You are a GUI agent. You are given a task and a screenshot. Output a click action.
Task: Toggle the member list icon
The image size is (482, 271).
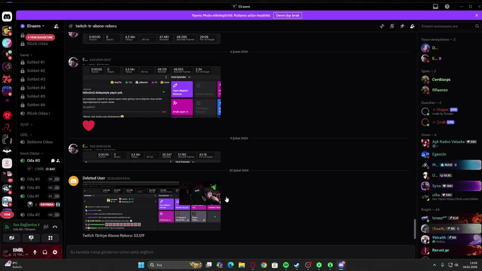pos(412,26)
